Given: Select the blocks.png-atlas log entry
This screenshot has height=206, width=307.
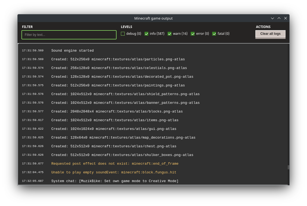Looking at the screenshot, I should pos(117,111).
